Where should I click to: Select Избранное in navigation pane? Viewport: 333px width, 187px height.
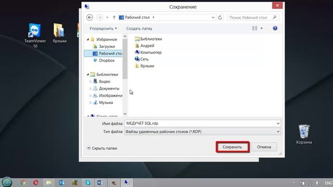tap(106, 39)
